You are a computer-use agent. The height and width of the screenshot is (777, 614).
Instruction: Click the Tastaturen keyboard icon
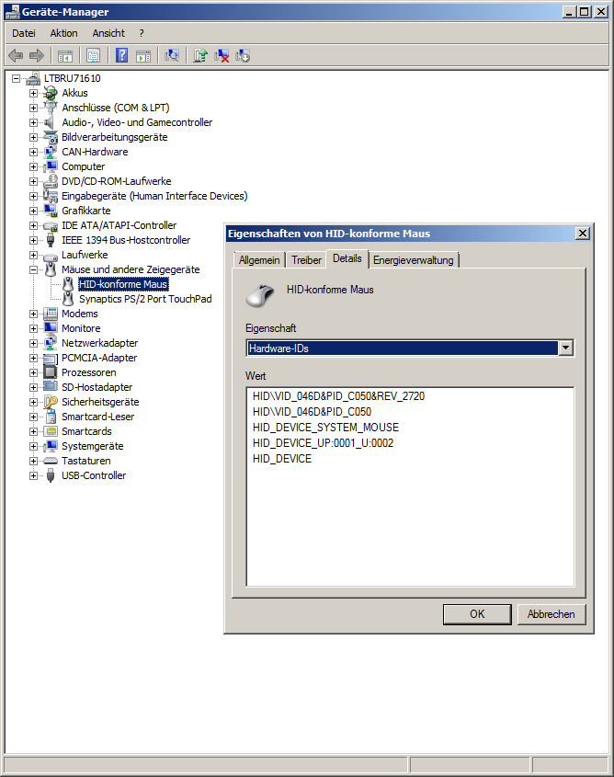coord(51,461)
